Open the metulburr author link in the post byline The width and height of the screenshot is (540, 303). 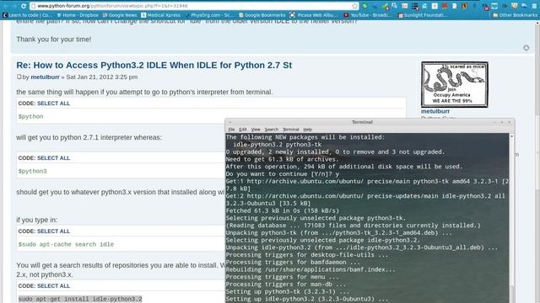pos(45,77)
